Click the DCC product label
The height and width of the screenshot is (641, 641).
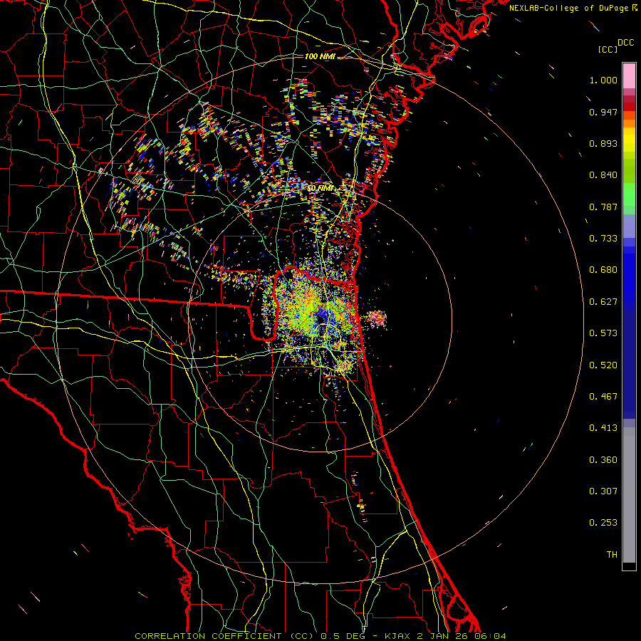point(625,43)
